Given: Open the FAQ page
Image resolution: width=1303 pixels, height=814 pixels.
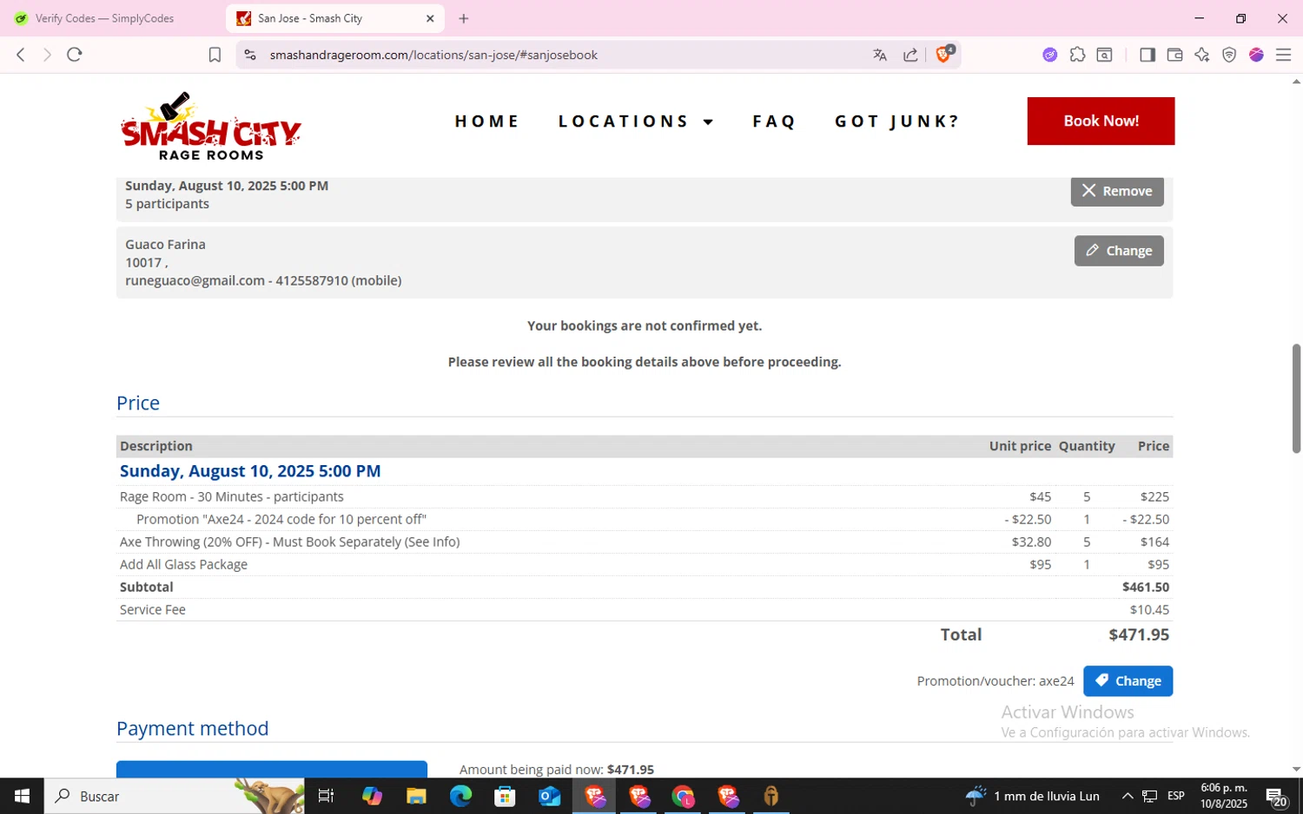Looking at the screenshot, I should point(774,121).
